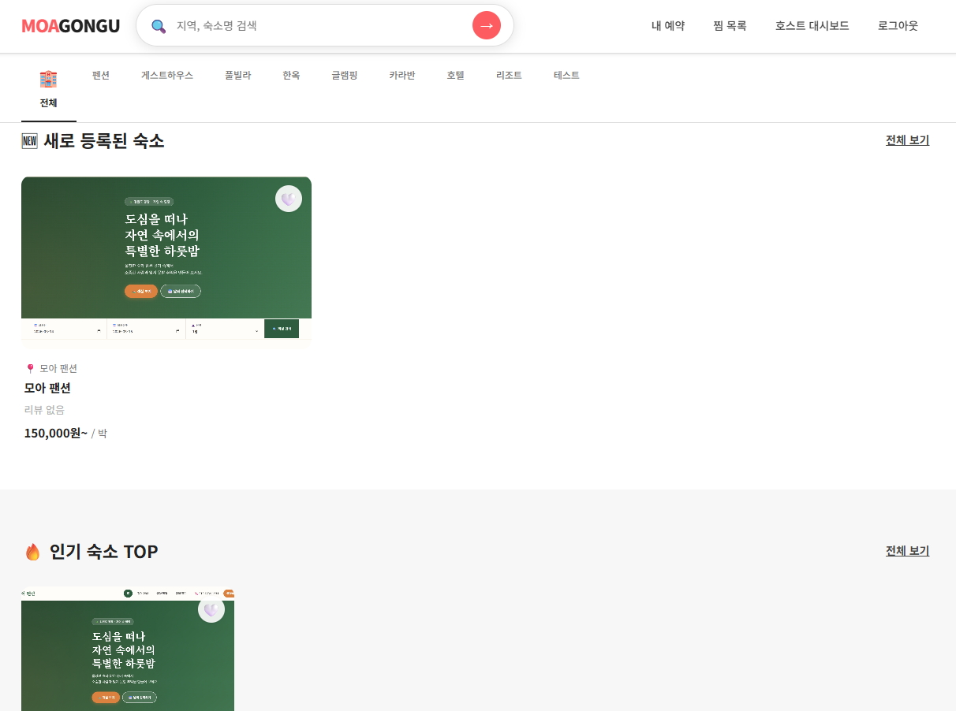Toggle wishlist heart on 새로 등록된 숙소 card
This screenshot has height=711, width=956.
tap(288, 199)
